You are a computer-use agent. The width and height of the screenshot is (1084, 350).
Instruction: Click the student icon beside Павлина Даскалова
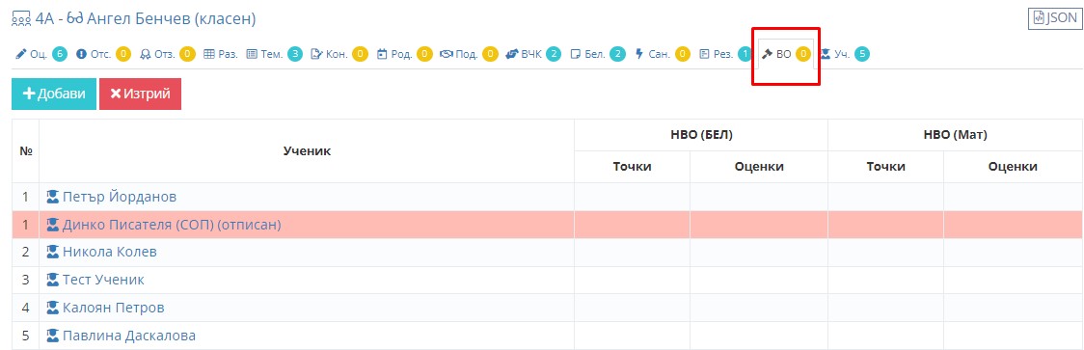click(x=52, y=337)
